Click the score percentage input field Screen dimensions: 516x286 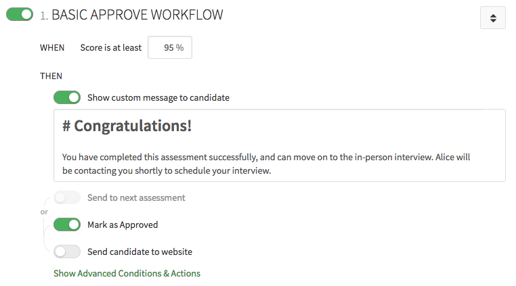(x=170, y=47)
